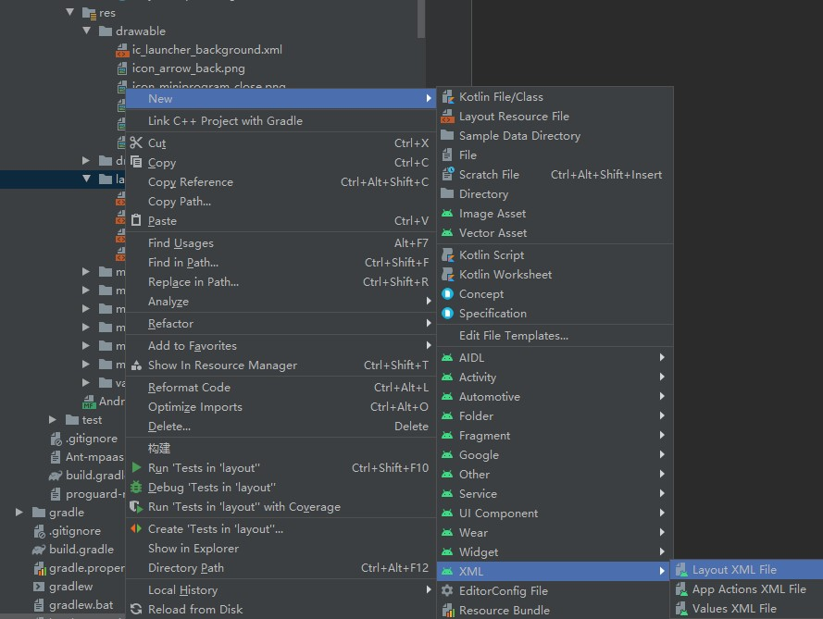The width and height of the screenshot is (823, 619).
Task: Choose Create 'Tests in 'layout'' entry
Action: 281,528
